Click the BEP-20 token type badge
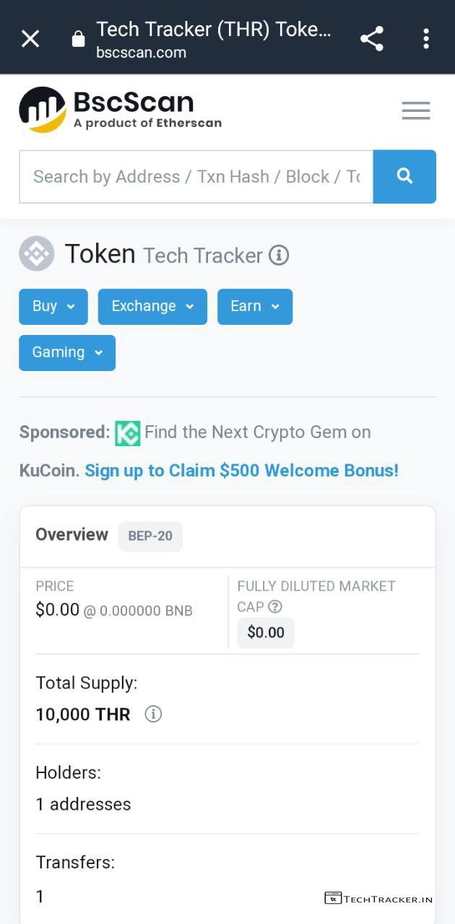The height and width of the screenshot is (924, 455). (150, 536)
